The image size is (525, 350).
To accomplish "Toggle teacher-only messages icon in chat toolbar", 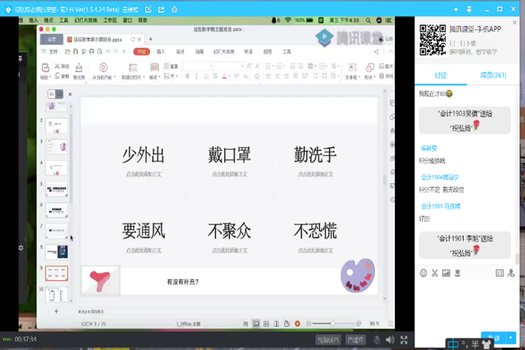I will (511, 273).
